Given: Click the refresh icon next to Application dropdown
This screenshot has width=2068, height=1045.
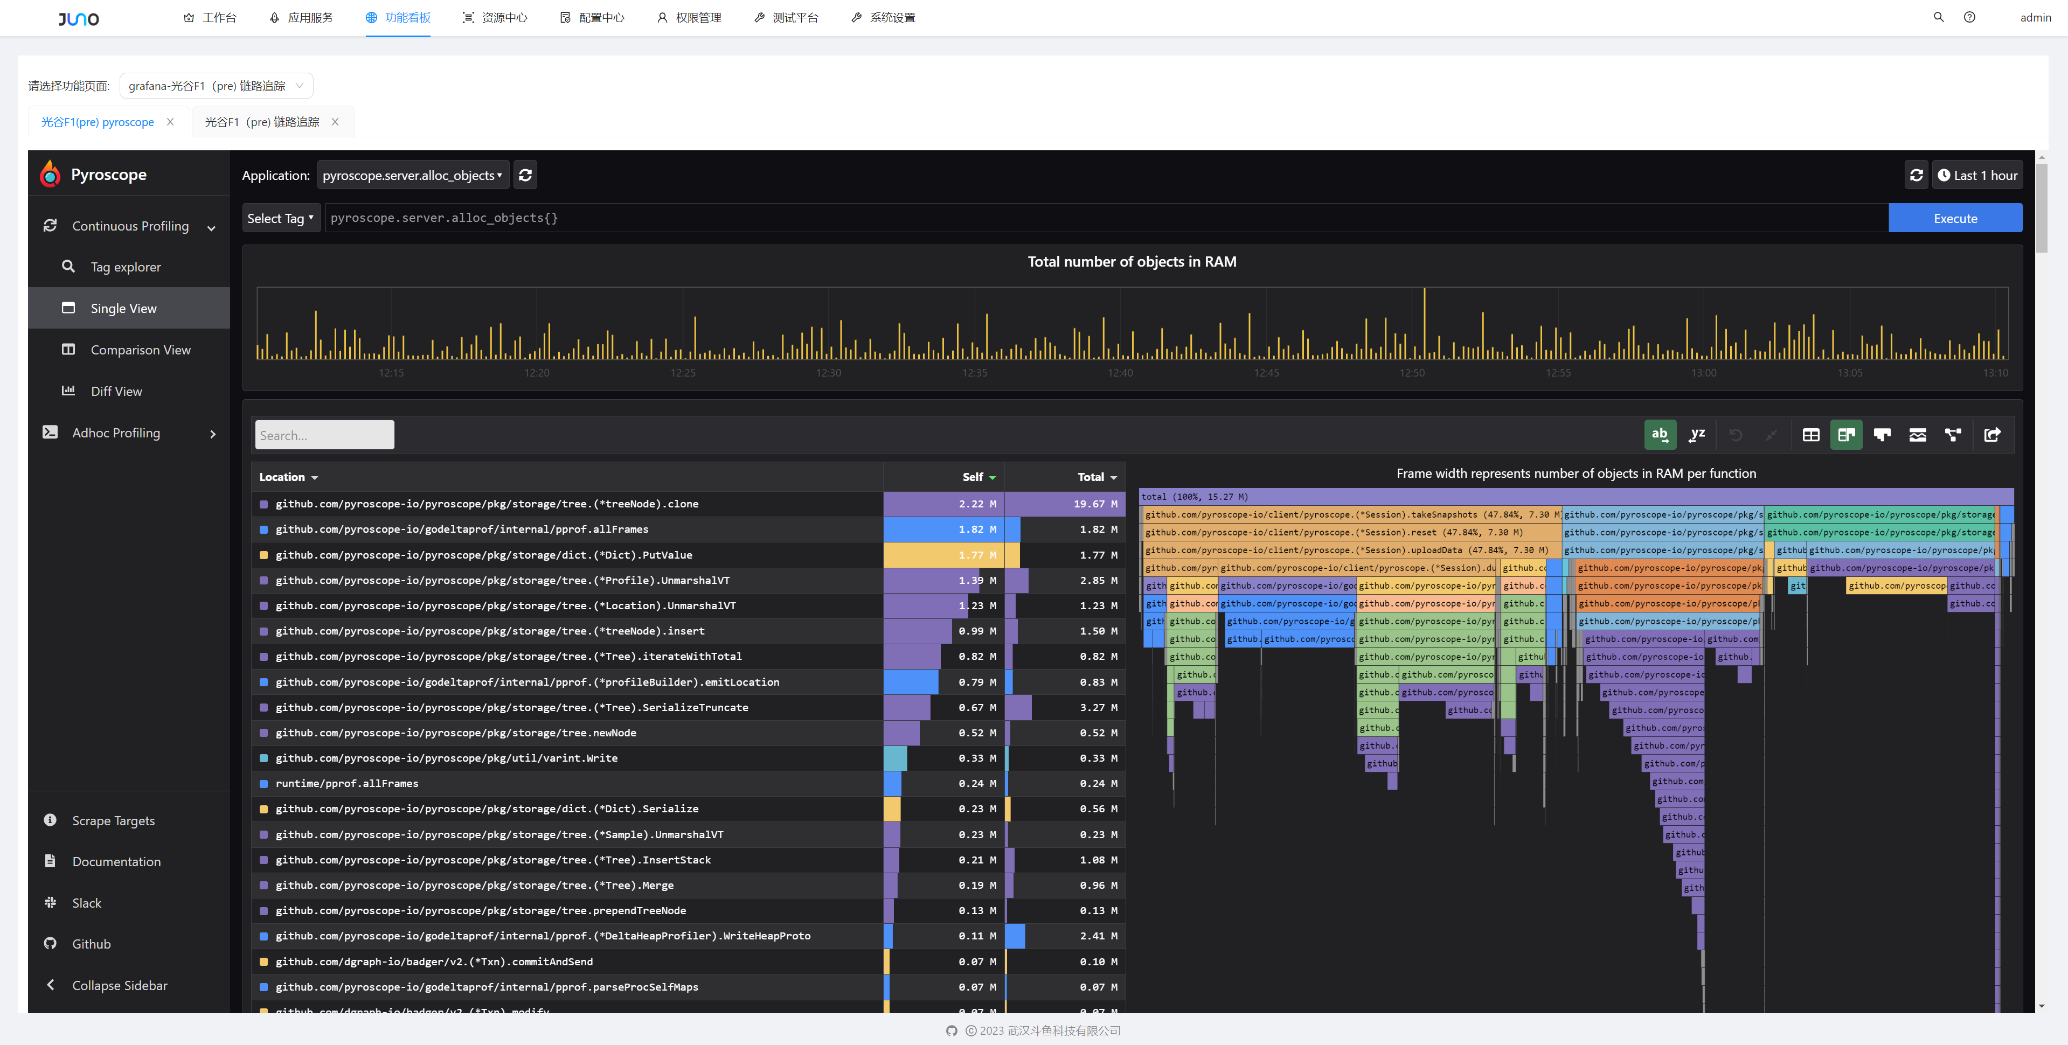Looking at the screenshot, I should [525, 175].
